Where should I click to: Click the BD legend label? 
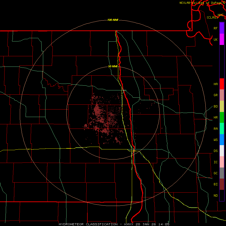215,106
